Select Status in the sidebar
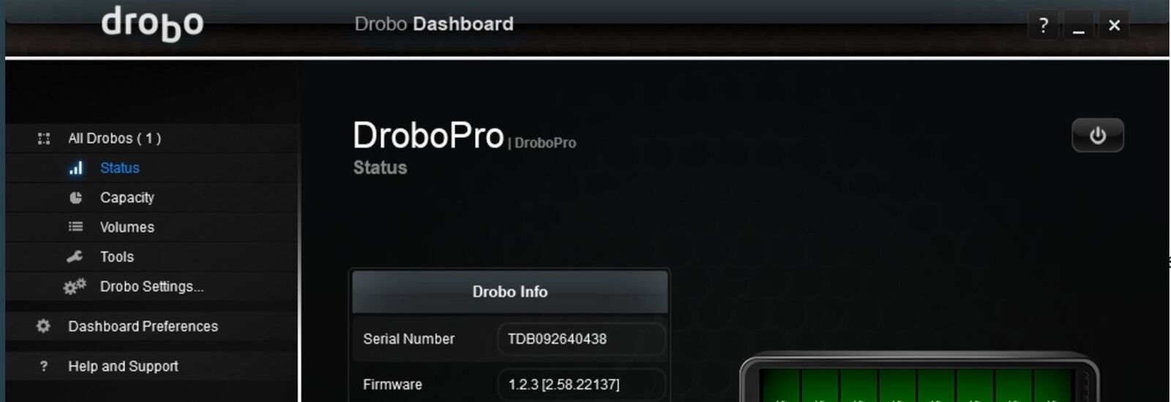Screen dimensions: 1171x402 pyautogui.click(x=120, y=168)
